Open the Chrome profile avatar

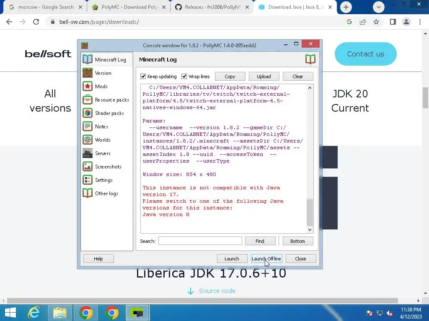[406, 22]
